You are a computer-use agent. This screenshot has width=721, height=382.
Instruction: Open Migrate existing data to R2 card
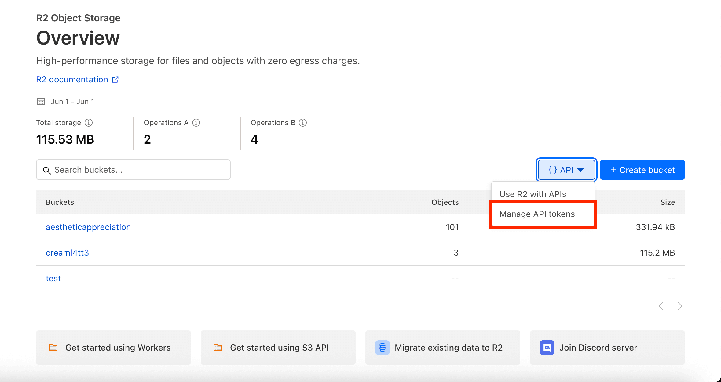pos(443,348)
